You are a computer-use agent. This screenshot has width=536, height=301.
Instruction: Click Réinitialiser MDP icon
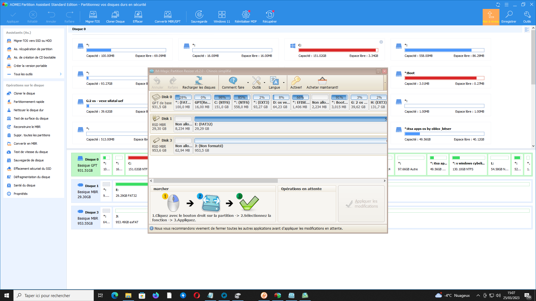coord(246,17)
